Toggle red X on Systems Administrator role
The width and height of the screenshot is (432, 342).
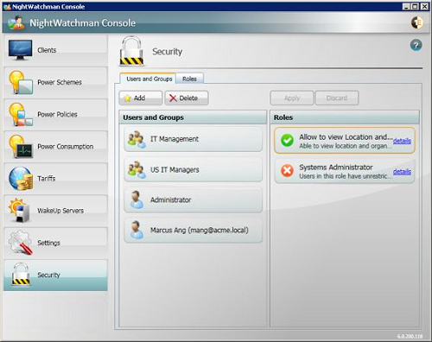(x=287, y=171)
